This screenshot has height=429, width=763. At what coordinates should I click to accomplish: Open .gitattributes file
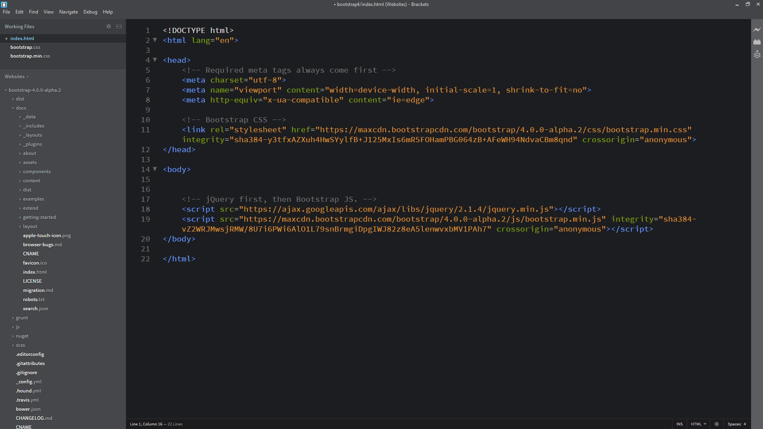(30, 363)
